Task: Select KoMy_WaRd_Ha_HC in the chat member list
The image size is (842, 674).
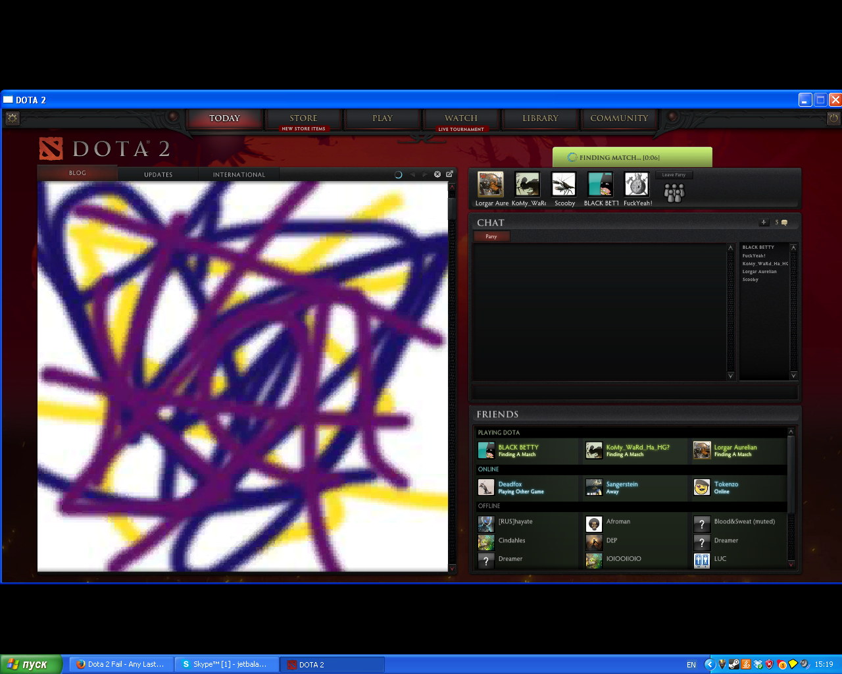Action: pyautogui.click(x=765, y=264)
